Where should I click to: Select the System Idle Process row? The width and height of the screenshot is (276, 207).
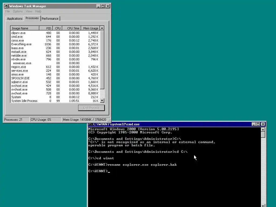(55, 101)
